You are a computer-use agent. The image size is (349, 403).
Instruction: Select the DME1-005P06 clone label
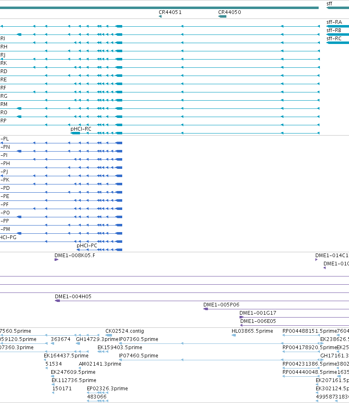[x=221, y=305]
